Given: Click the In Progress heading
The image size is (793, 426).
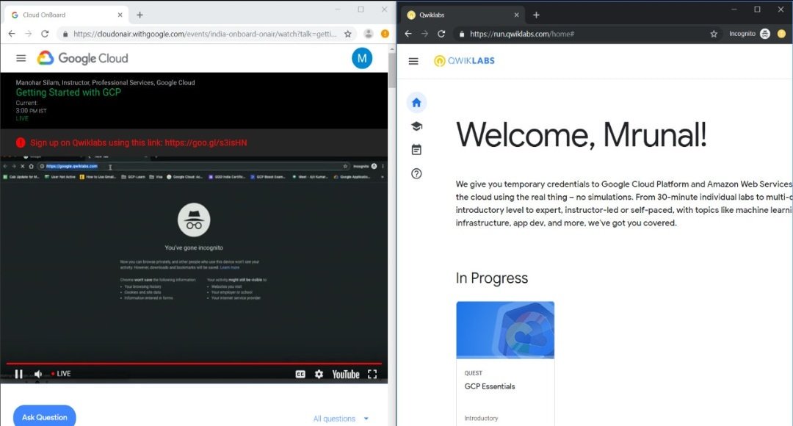Looking at the screenshot, I should click(491, 278).
